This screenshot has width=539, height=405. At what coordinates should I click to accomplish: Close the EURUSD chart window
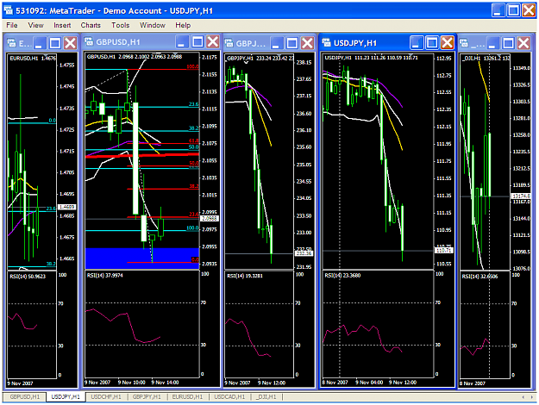pos(71,43)
